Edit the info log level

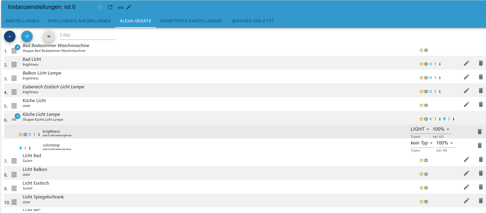(x=129, y=7)
